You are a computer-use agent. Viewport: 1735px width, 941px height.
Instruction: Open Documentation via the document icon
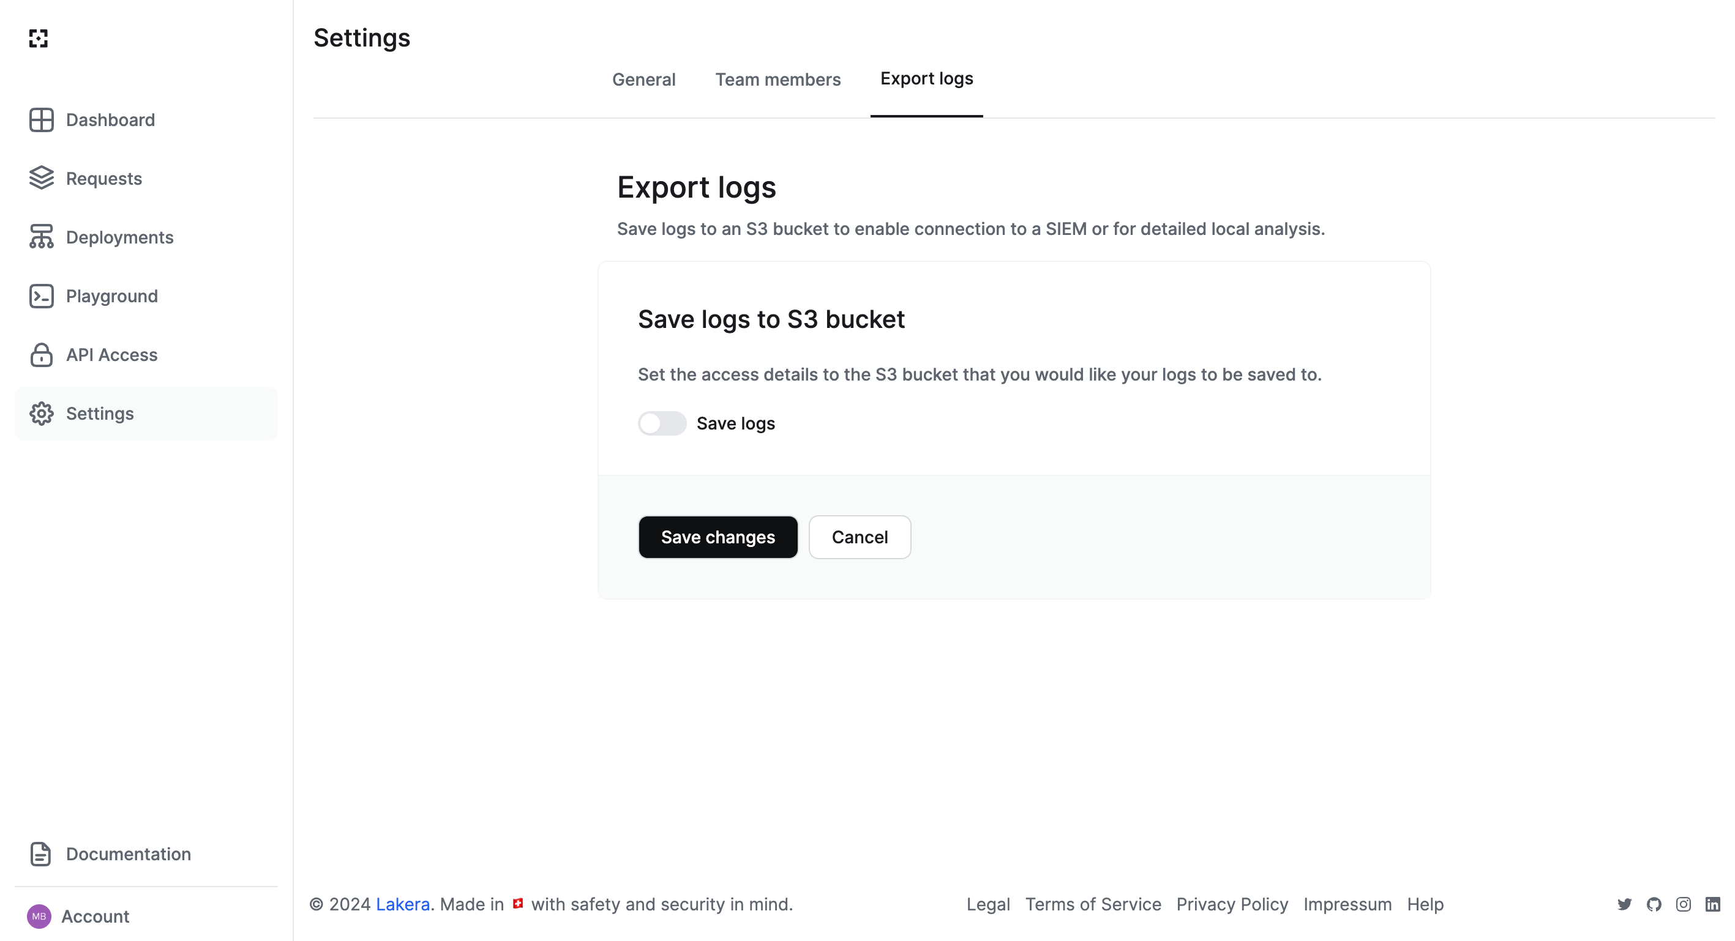click(x=40, y=854)
